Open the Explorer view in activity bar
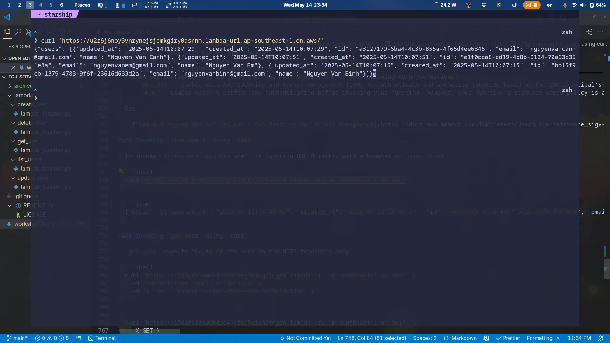The height and width of the screenshot is (343, 610). [7, 32]
